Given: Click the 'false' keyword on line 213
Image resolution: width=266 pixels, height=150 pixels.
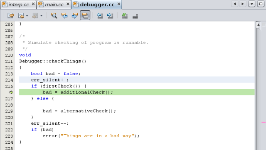Looking at the screenshot, I should 71,74.
